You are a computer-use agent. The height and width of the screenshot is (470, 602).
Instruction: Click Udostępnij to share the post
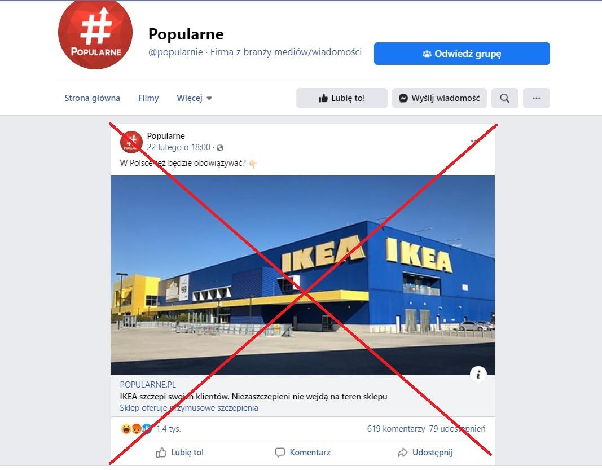425,453
